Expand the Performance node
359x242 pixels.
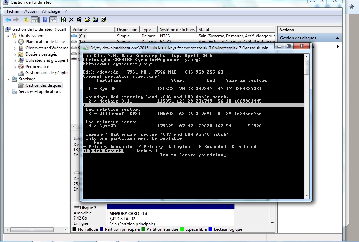(15, 67)
